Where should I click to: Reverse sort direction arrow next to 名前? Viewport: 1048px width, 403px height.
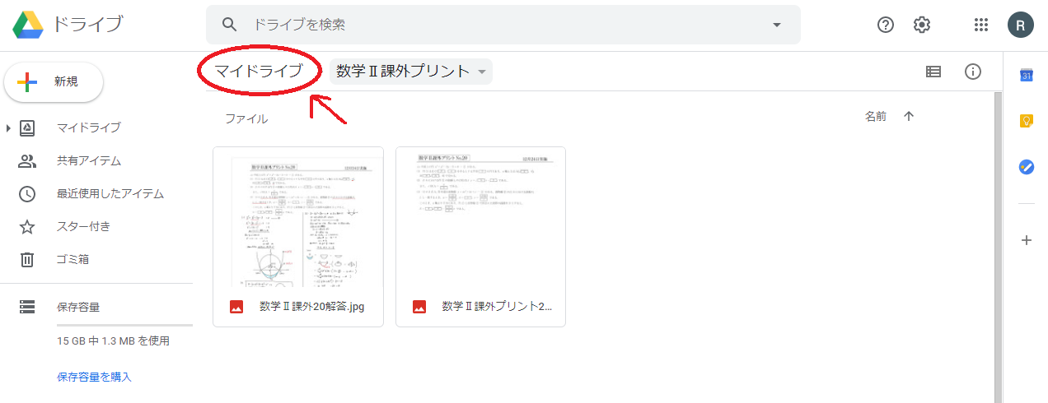coord(909,117)
